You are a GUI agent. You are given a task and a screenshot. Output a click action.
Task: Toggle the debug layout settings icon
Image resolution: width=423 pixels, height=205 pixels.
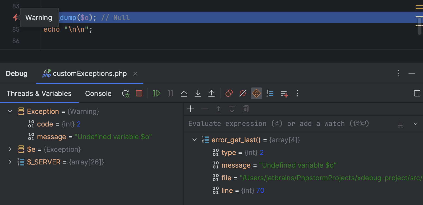click(417, 94)
